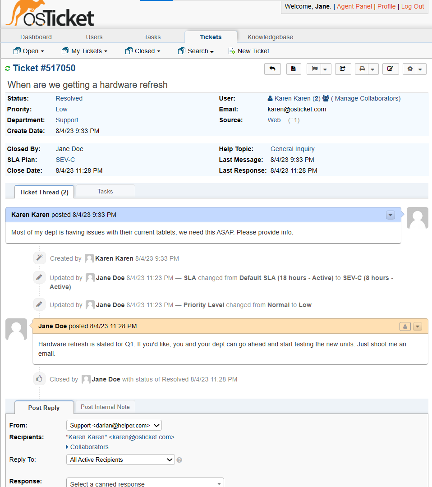Choose a canned response from the Response dropdown
Image resolution: width=432 pixels, height=487 pixels.
click(x=144, y=482)
